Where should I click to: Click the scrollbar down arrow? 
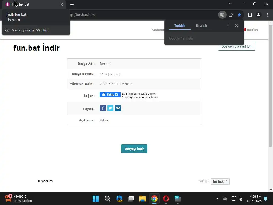271,190
